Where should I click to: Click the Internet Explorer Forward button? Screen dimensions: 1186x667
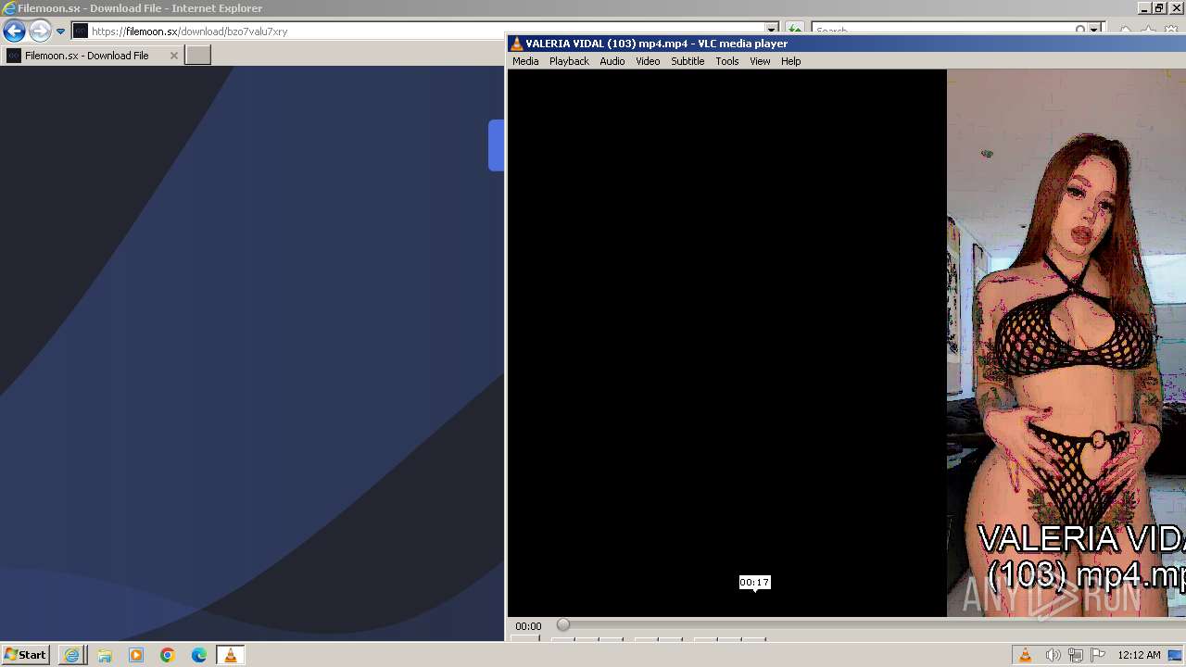[x=39, y=31]
